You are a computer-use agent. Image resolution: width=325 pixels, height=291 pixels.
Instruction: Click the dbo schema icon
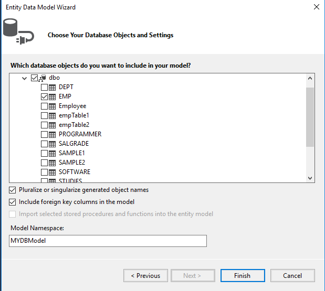(43, 78)
